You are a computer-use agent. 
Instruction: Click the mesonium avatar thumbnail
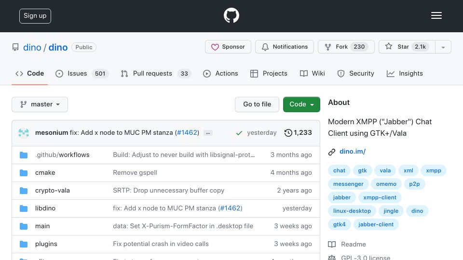[x=24, y=133]
